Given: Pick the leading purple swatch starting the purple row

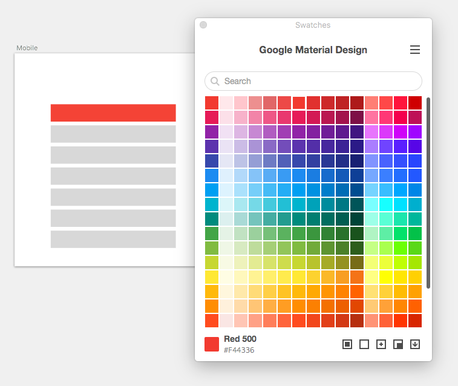Looking at the screenshot, I should [x=212, y=132].
